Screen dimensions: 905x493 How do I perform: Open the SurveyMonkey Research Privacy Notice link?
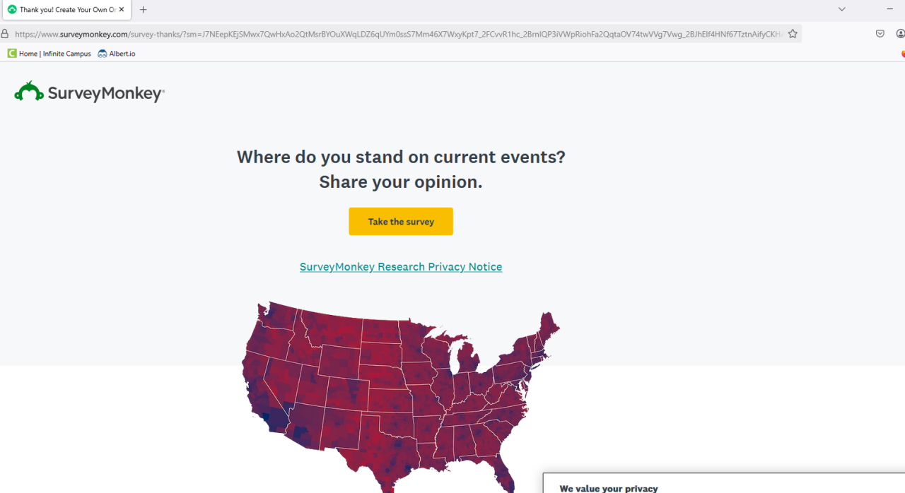pyautogui.click(x=401, y=267)
